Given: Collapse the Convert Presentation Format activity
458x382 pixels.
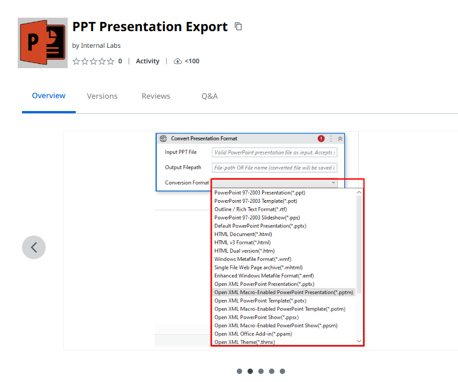Looking at the screenshot, I should click(x=340, y=138).
